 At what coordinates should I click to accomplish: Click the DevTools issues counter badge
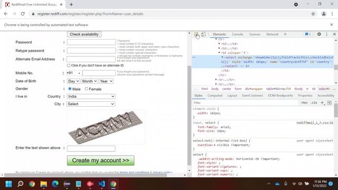click(308, 34)
